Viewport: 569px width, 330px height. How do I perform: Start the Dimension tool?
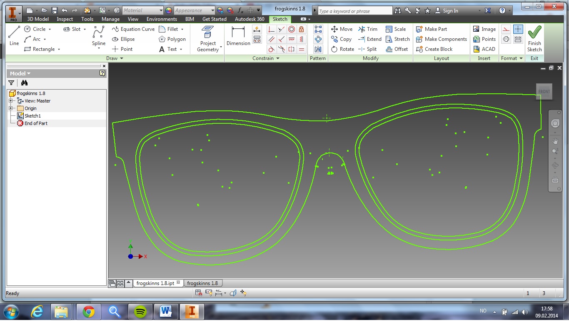(238, 36)
